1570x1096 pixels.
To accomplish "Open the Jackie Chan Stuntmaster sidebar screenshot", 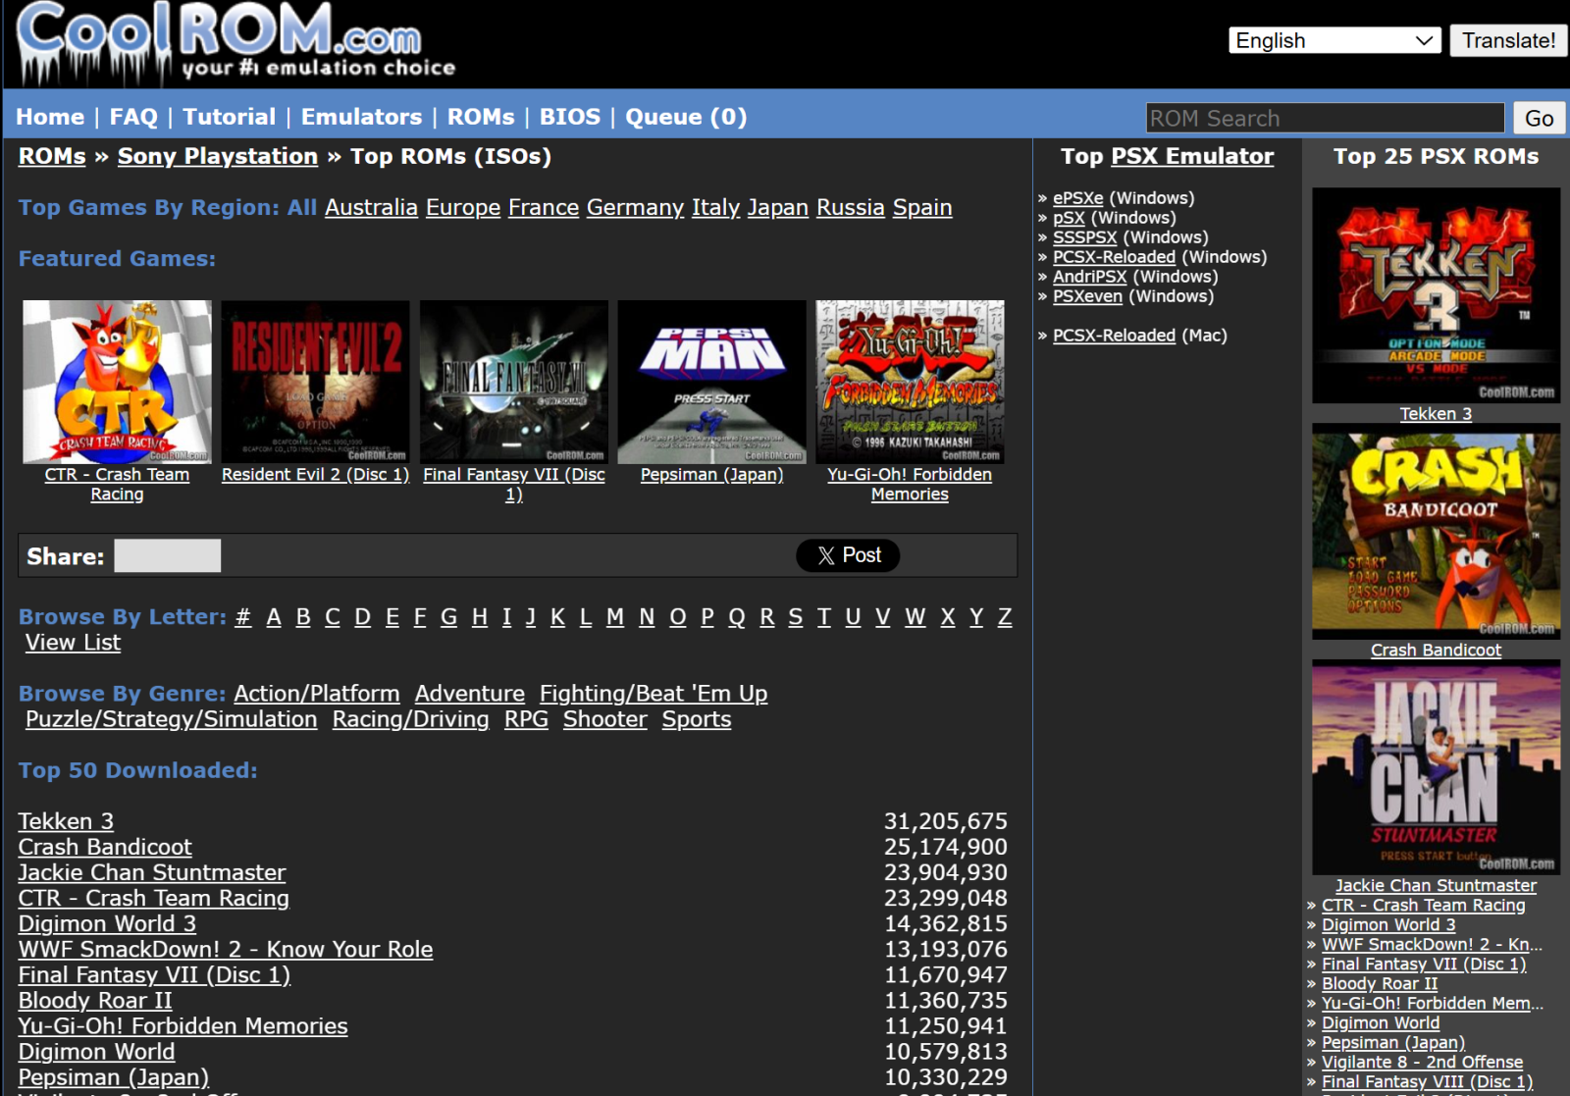I will [x=1436, y=767].
